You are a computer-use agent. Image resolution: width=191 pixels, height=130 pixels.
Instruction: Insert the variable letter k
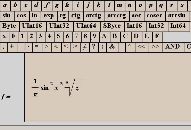pos(99,6)
